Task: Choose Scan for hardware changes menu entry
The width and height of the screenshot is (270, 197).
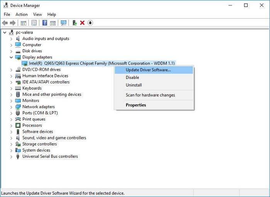Action: 154,95
